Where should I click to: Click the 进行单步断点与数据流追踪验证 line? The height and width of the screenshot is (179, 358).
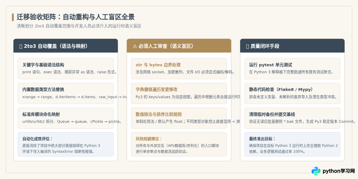click(162, 152)
